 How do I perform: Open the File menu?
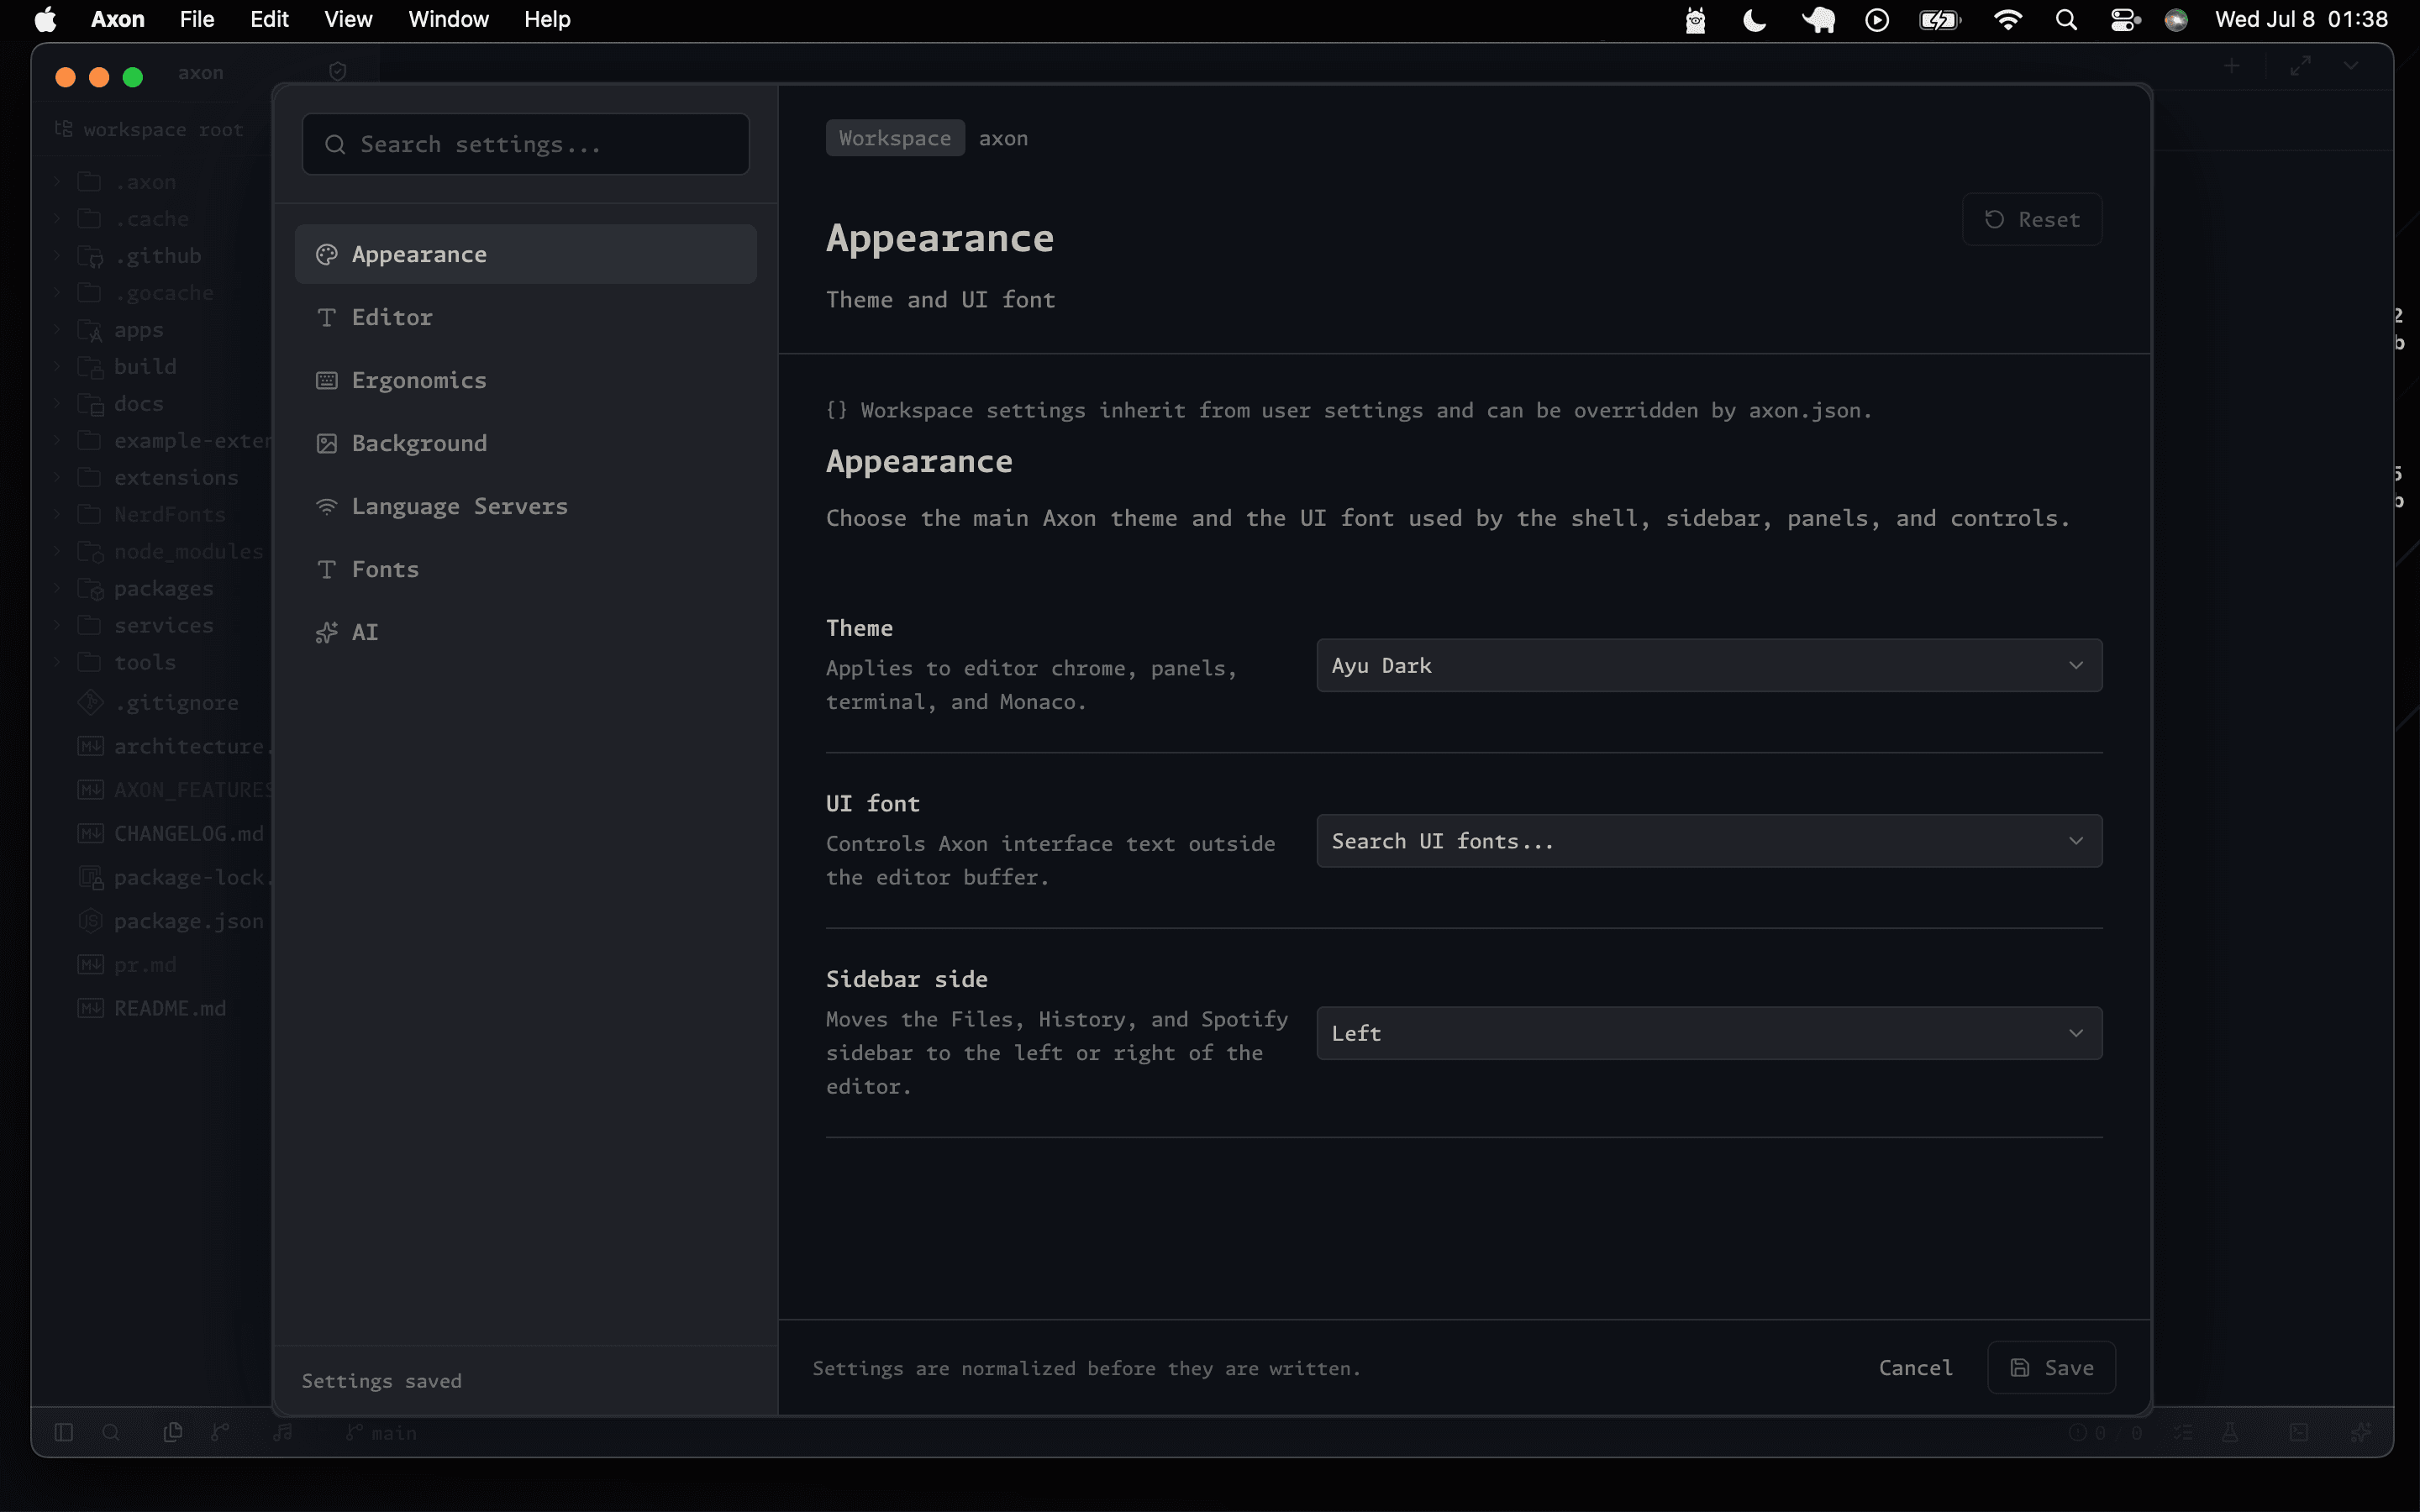pos(197,20)
